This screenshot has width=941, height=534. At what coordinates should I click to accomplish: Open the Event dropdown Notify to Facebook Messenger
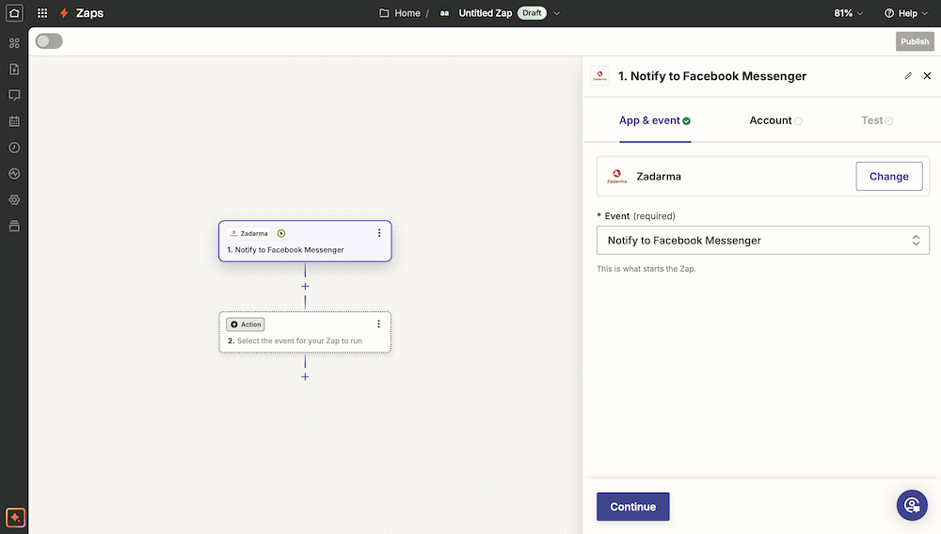pyautogui.click(x=762, y=241)
